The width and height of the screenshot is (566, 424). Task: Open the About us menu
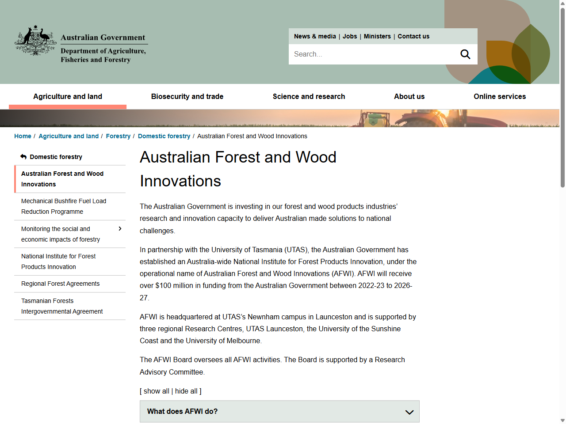[409, 96]
